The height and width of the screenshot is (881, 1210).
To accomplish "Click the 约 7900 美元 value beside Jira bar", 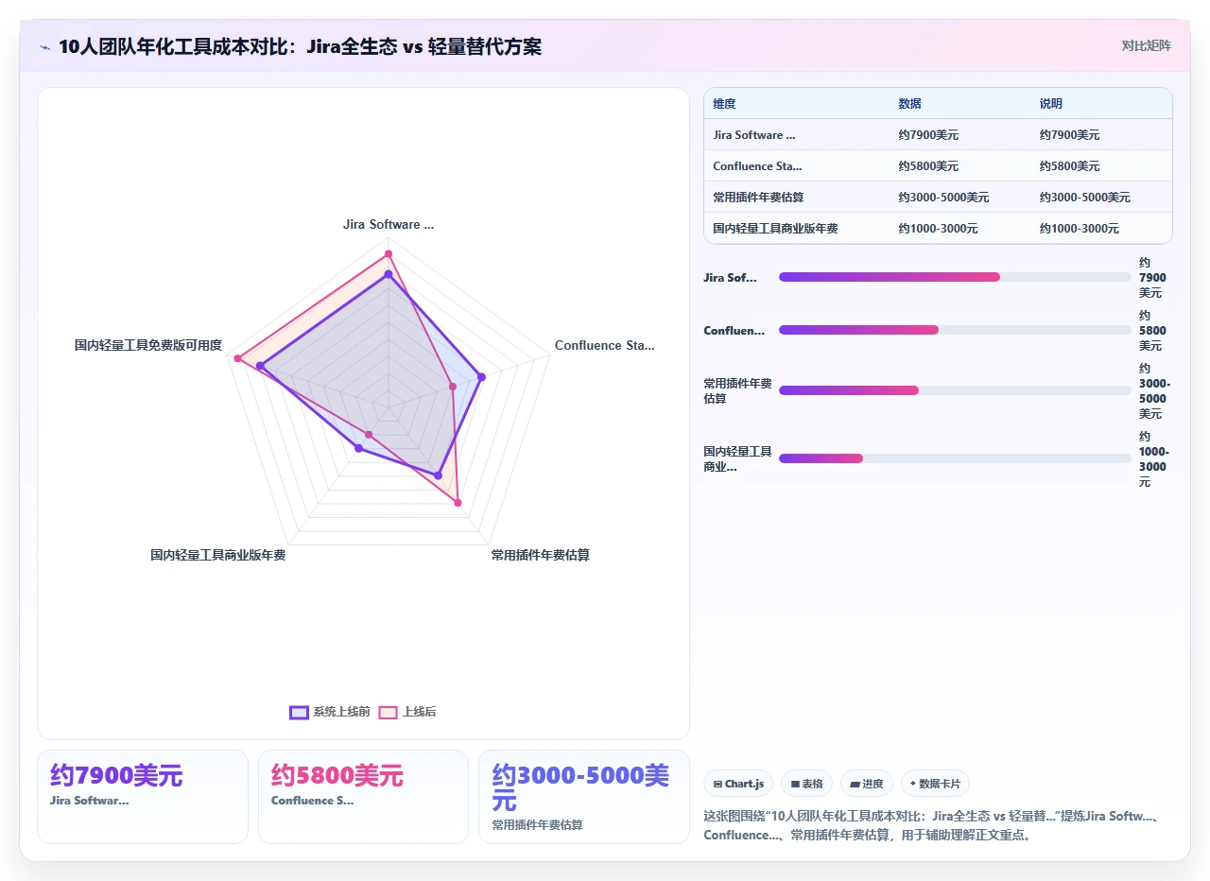I will click(x=1152, y=278).
